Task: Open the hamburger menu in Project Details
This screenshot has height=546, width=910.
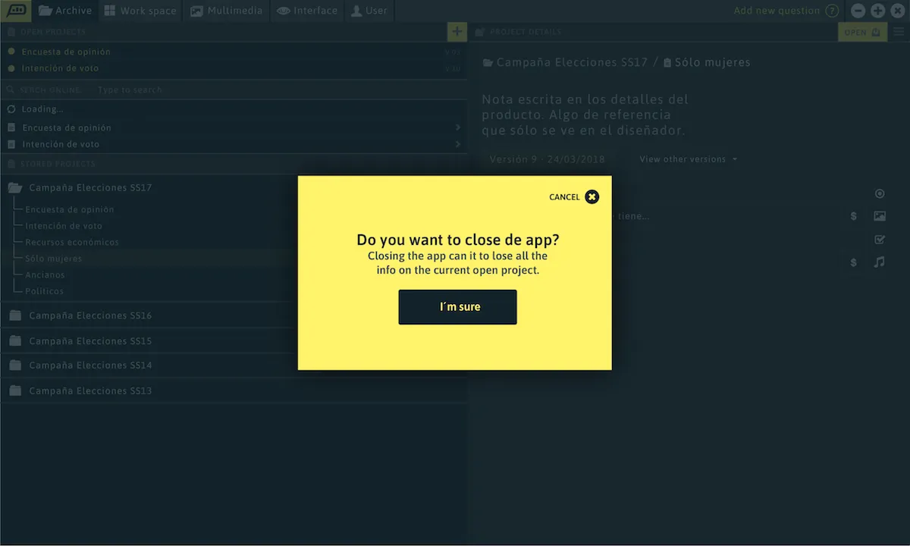Action: 899,32
